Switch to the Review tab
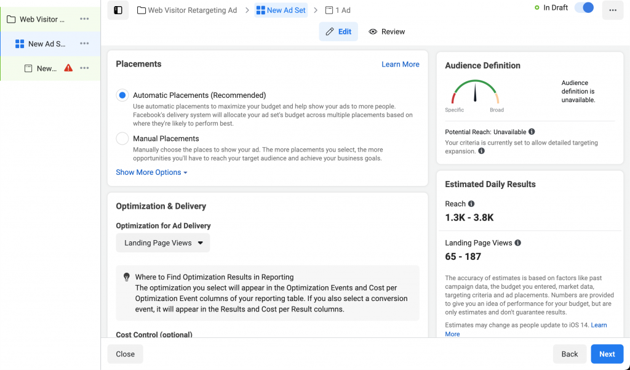Viewport: 630px width, 370px height. pyautogui.click(x=387, y=31)
